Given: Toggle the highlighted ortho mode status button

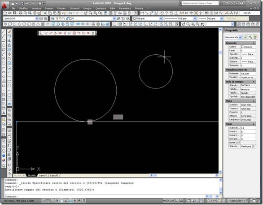Looking at the screenshot, I should click(x=61, y=201).
